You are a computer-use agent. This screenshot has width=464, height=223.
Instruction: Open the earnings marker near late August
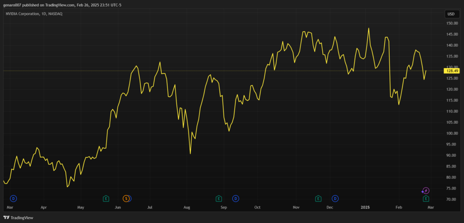pyautogui.click(x=218, y=199)
